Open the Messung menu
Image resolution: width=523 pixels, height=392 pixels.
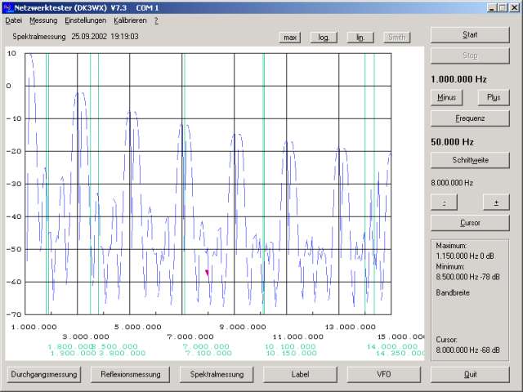tap(43, 20)
